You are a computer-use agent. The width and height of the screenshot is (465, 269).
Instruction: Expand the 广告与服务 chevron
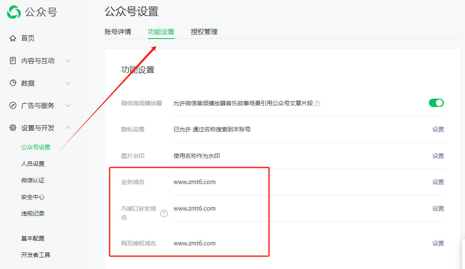(x=68, y=105)
